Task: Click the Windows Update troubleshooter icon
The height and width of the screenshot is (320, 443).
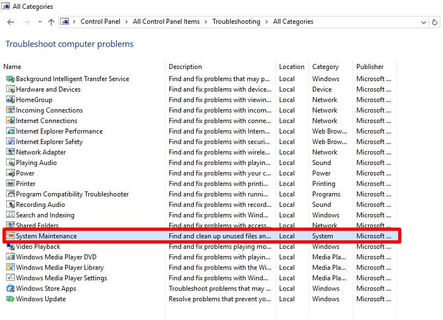Action: (10, 299)
